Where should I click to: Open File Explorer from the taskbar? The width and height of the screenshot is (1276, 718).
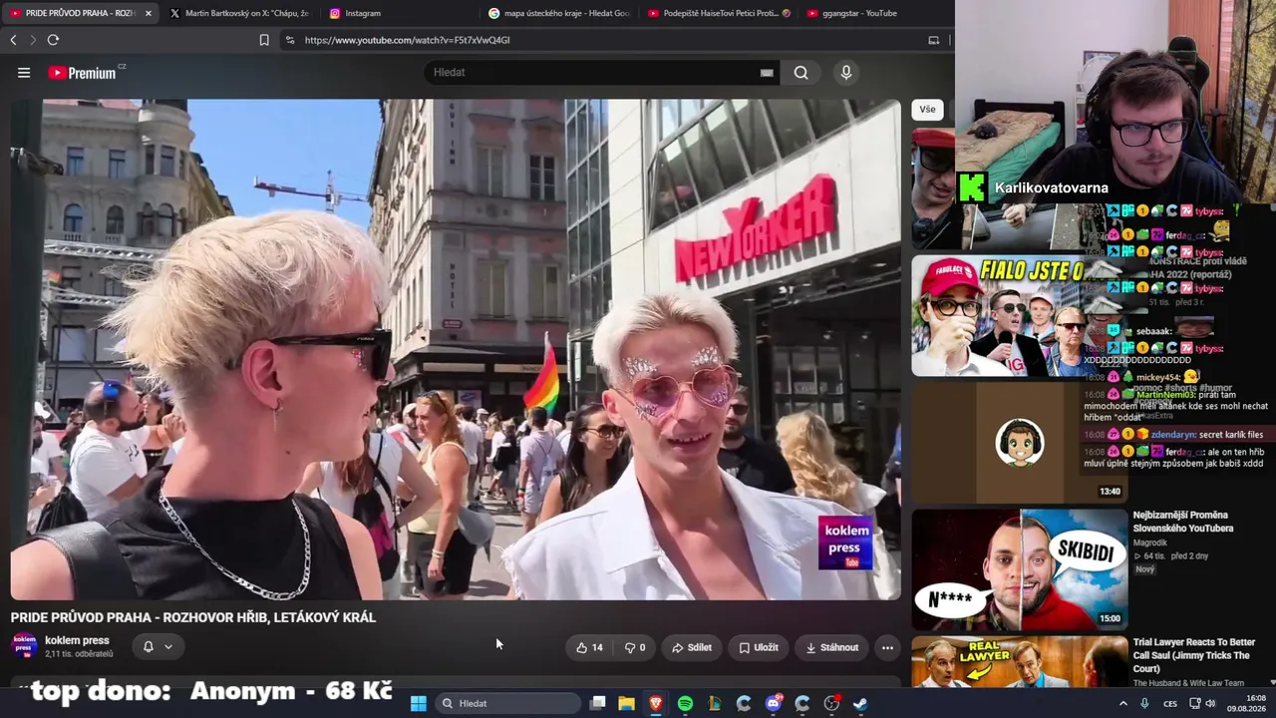coord(626,703)
